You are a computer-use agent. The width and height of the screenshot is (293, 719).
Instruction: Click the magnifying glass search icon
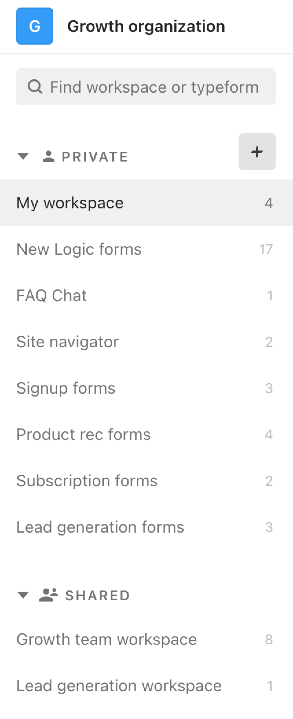35,87
